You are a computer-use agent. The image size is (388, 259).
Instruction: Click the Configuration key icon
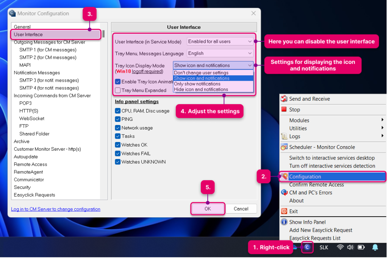click(285, 177)
